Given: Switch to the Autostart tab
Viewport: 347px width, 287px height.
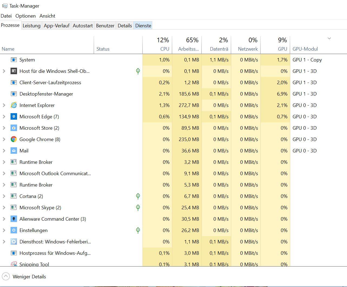Looking at the screenshot, I should [x=83, y=26].
